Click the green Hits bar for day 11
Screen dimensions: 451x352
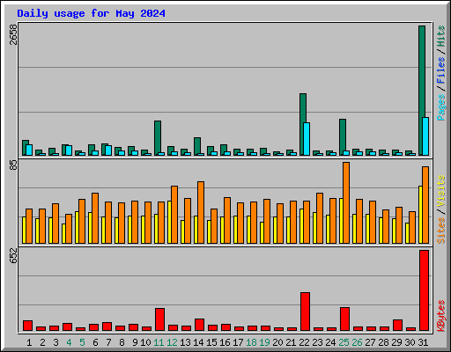[158, 138]
